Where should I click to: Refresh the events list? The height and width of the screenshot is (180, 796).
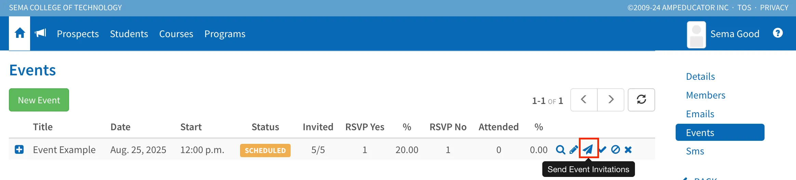click(x=641, y=100)
